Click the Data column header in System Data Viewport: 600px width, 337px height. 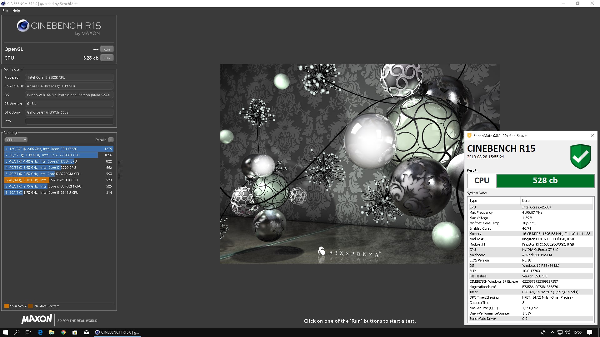557,201
